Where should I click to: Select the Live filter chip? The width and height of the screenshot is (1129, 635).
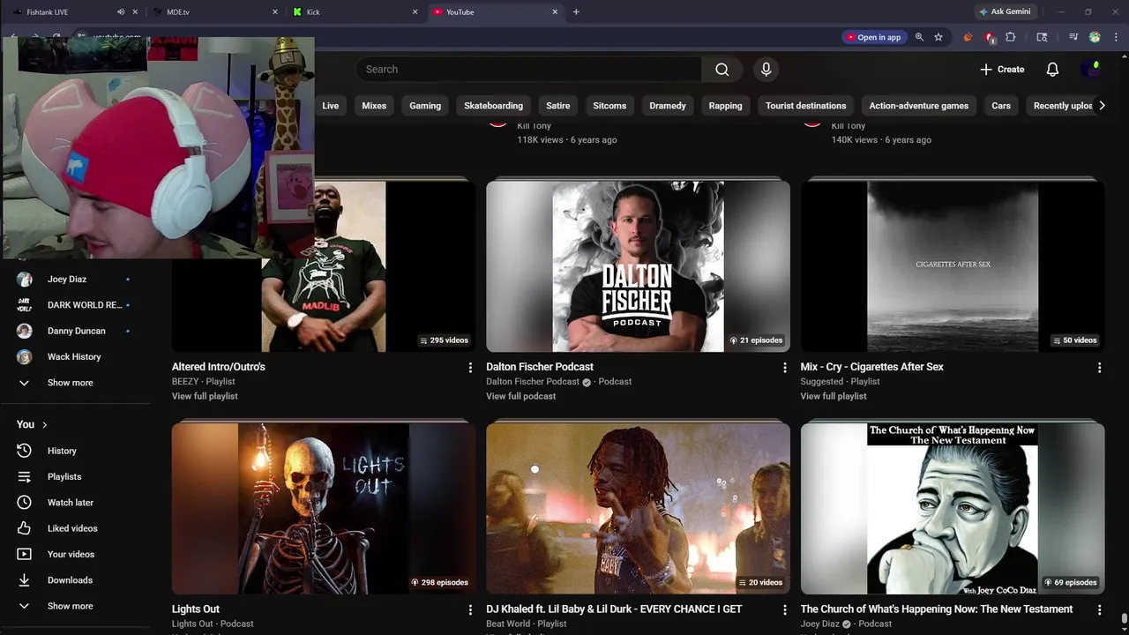331,106
